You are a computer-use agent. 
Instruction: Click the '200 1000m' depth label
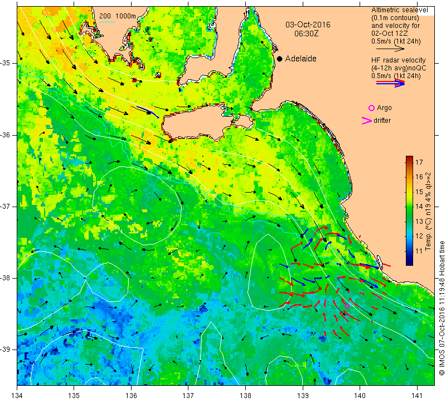118,16
